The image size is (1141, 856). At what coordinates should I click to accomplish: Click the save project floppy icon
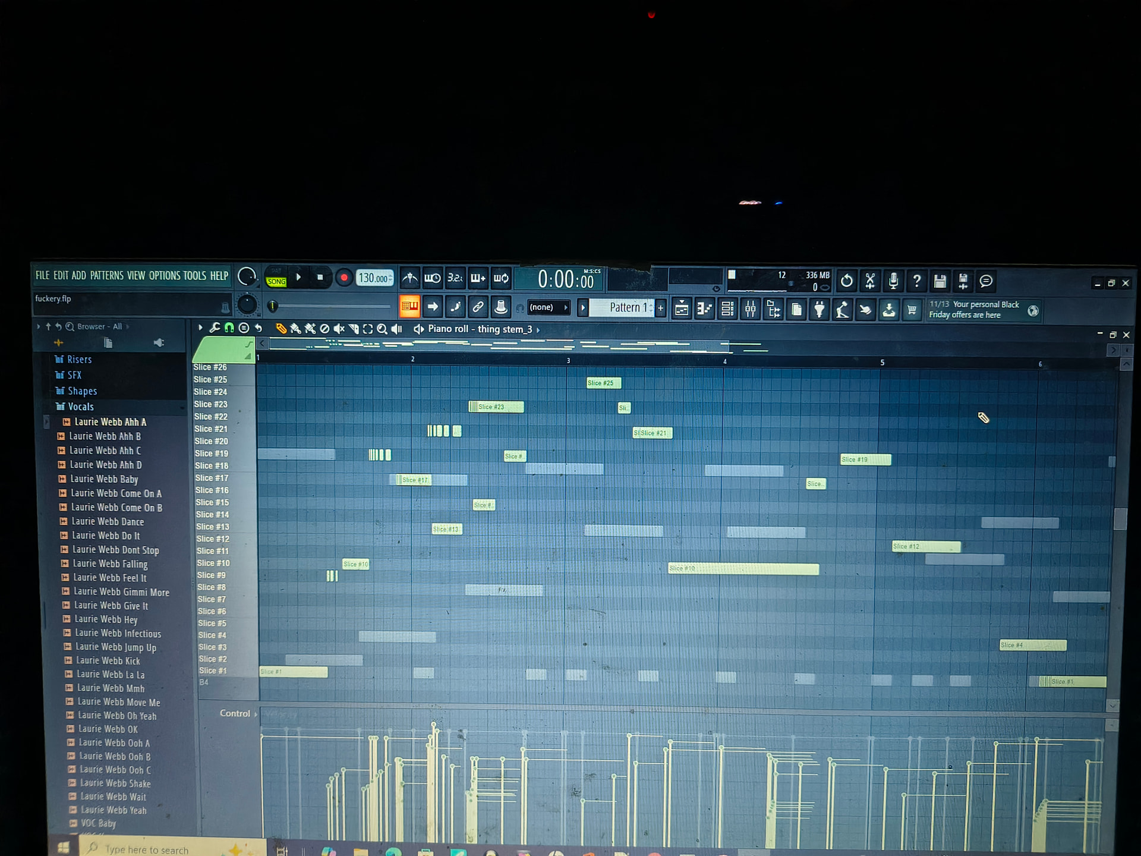[940, 281]
